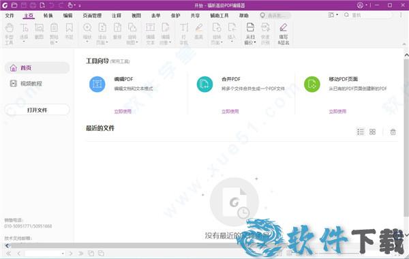Collapse the ribbon with the small chevron
Viewport: 409px width, 259px height.
[x=404, y=44]
